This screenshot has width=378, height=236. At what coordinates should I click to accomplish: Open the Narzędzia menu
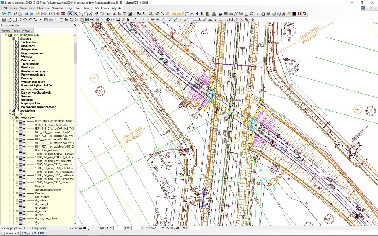coord(58,8)
